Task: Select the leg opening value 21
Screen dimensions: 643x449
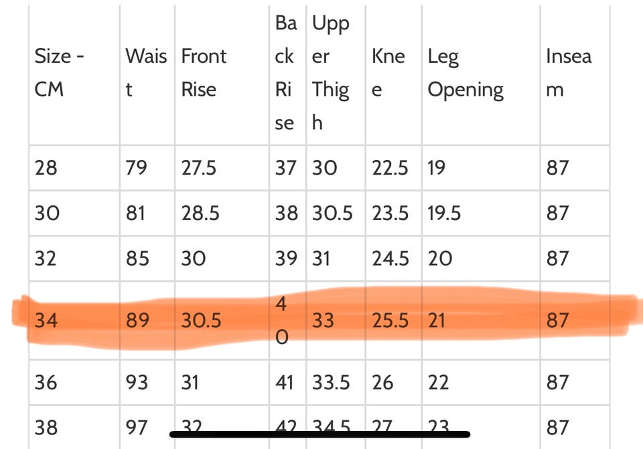Action: 437,321
